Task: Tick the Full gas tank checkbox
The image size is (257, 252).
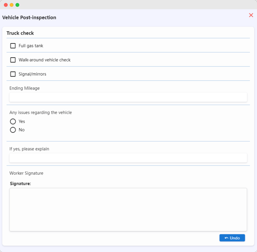Action: (x=13, y=46)
